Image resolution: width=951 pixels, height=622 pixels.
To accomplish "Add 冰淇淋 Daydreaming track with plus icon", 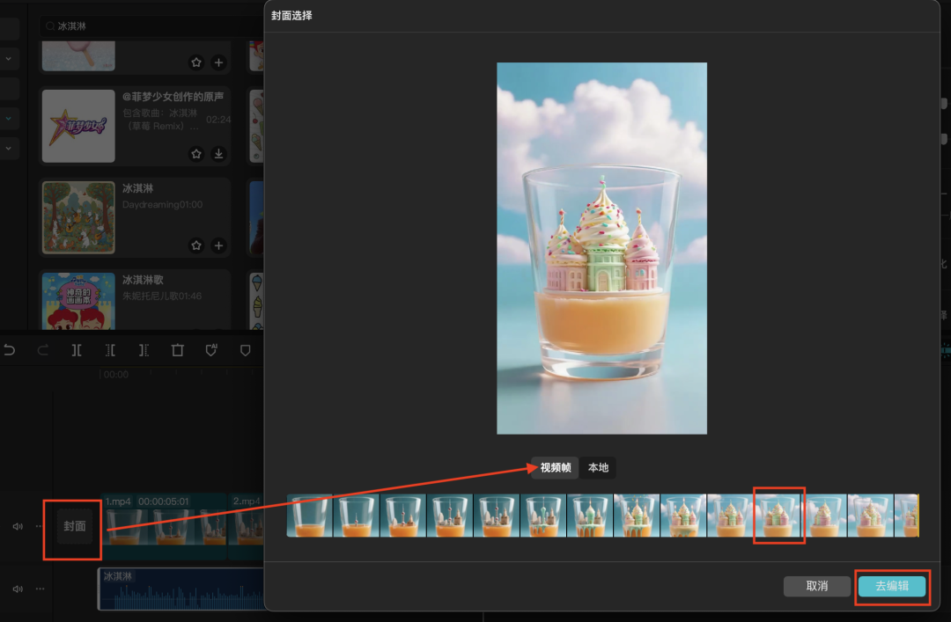I will [218, 245].
